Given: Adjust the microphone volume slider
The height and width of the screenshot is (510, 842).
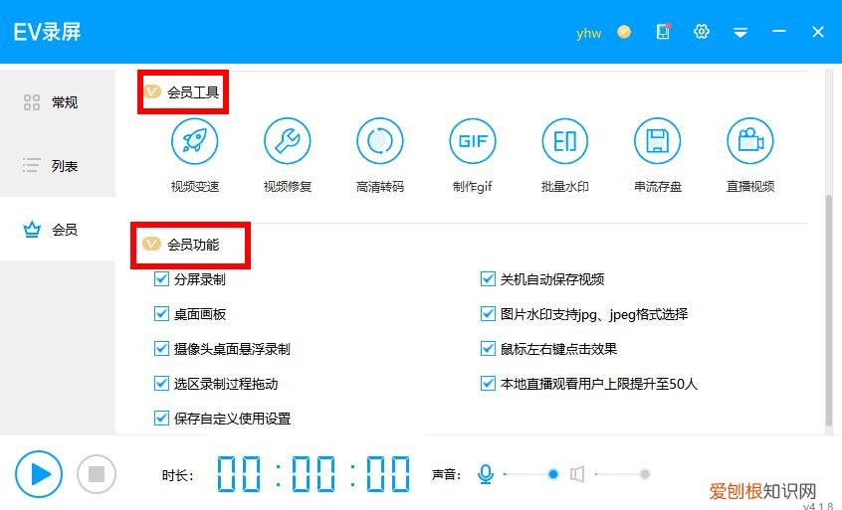Looking at the screenshot, I should (x=529, y=474).
